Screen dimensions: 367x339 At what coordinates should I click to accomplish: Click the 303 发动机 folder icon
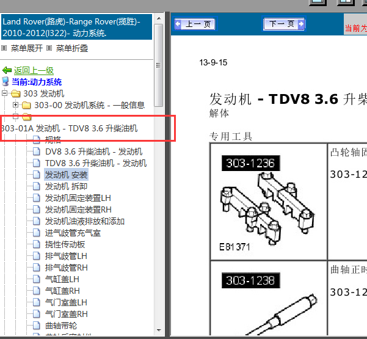[x=16, y=93]
